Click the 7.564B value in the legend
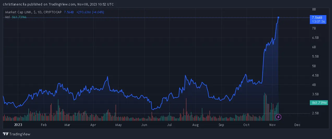The width and height of the screenshot is (332, 139). [x=69, y=12]
